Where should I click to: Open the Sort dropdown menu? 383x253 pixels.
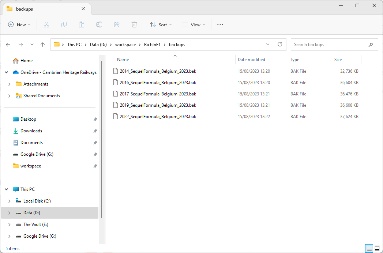pos(161,24)
